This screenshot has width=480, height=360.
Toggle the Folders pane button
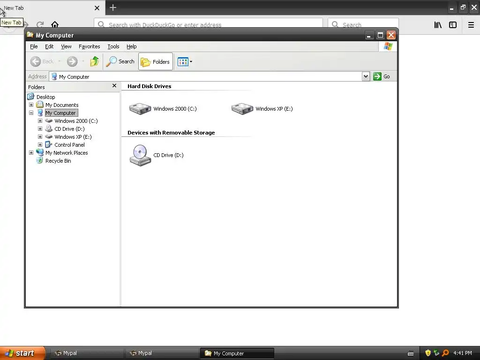(x=156, y=61)
